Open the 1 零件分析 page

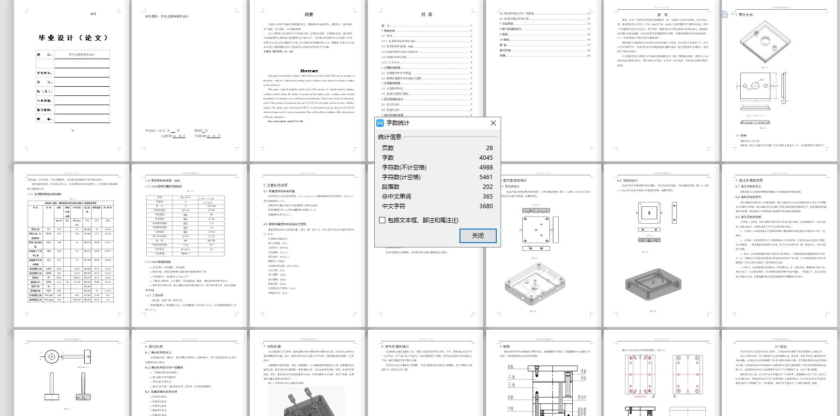pyautogui.click(x=779, y=80)
